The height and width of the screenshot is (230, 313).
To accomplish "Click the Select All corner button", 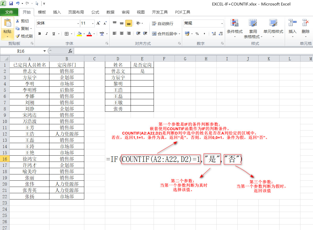I will [5, 58].
